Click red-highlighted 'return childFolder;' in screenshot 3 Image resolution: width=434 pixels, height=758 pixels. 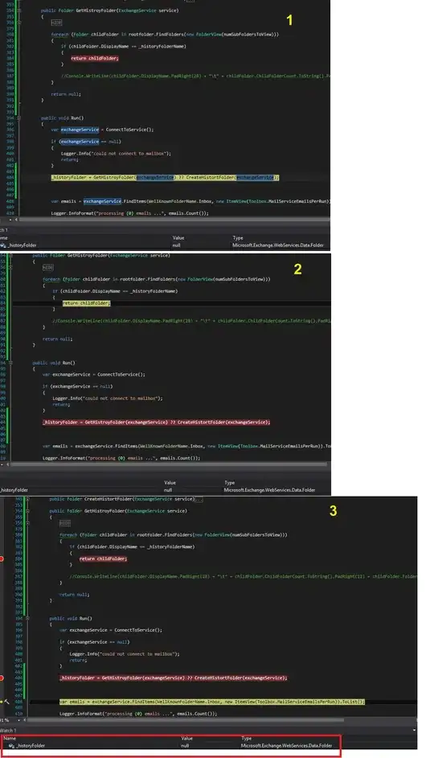pyautogui.click(x=103, y=558)
